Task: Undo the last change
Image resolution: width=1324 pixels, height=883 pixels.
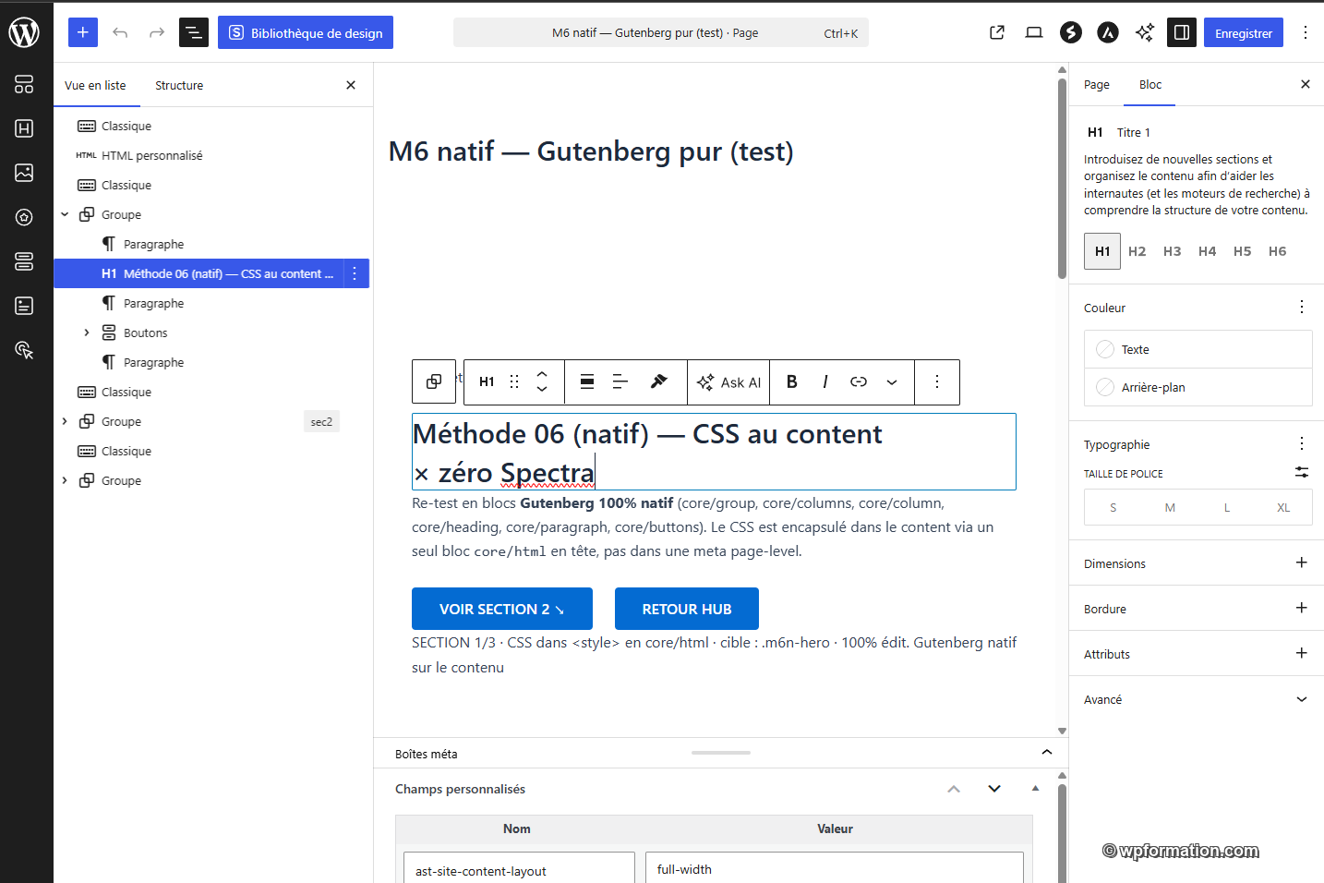Action: tap(120, 32)
